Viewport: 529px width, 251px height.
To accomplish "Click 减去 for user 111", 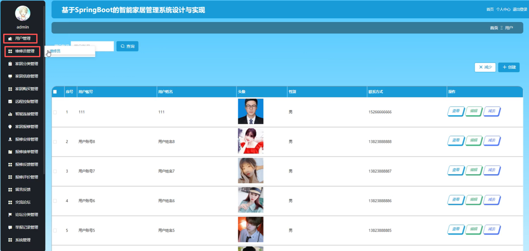I will click(492, 111).
